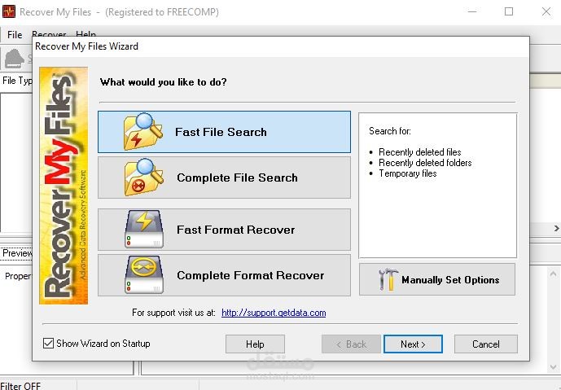
Task: Click the Recover My Files app icon
Action: tap(9, 12)
